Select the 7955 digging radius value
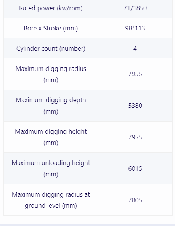The image size is (175, 226). pyautogui.click(x=135, y=74)
